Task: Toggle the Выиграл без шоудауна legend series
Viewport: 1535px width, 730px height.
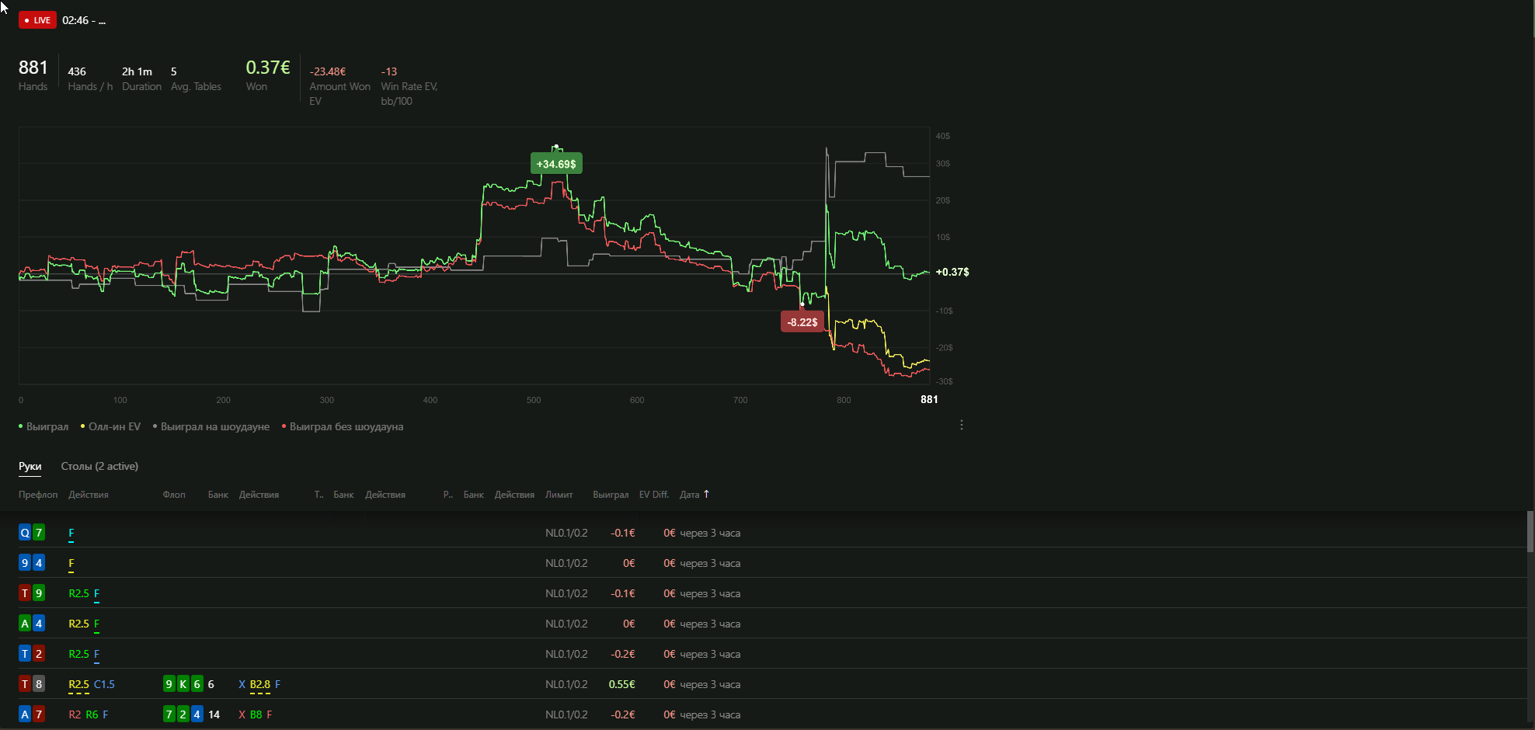Action: tap(343, 426)
